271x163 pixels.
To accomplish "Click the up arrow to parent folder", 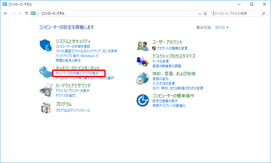I will (27, 14).
